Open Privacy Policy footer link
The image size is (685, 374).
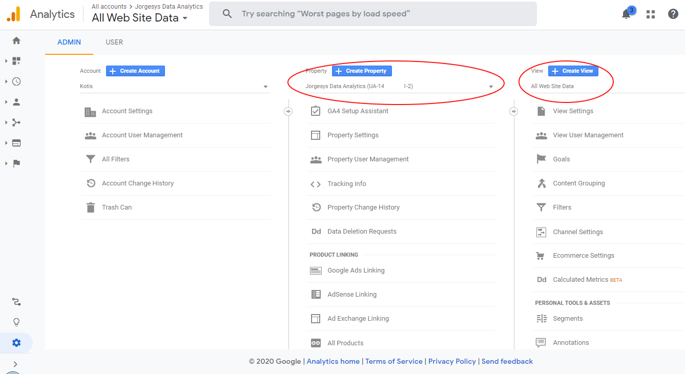[452, 361]
